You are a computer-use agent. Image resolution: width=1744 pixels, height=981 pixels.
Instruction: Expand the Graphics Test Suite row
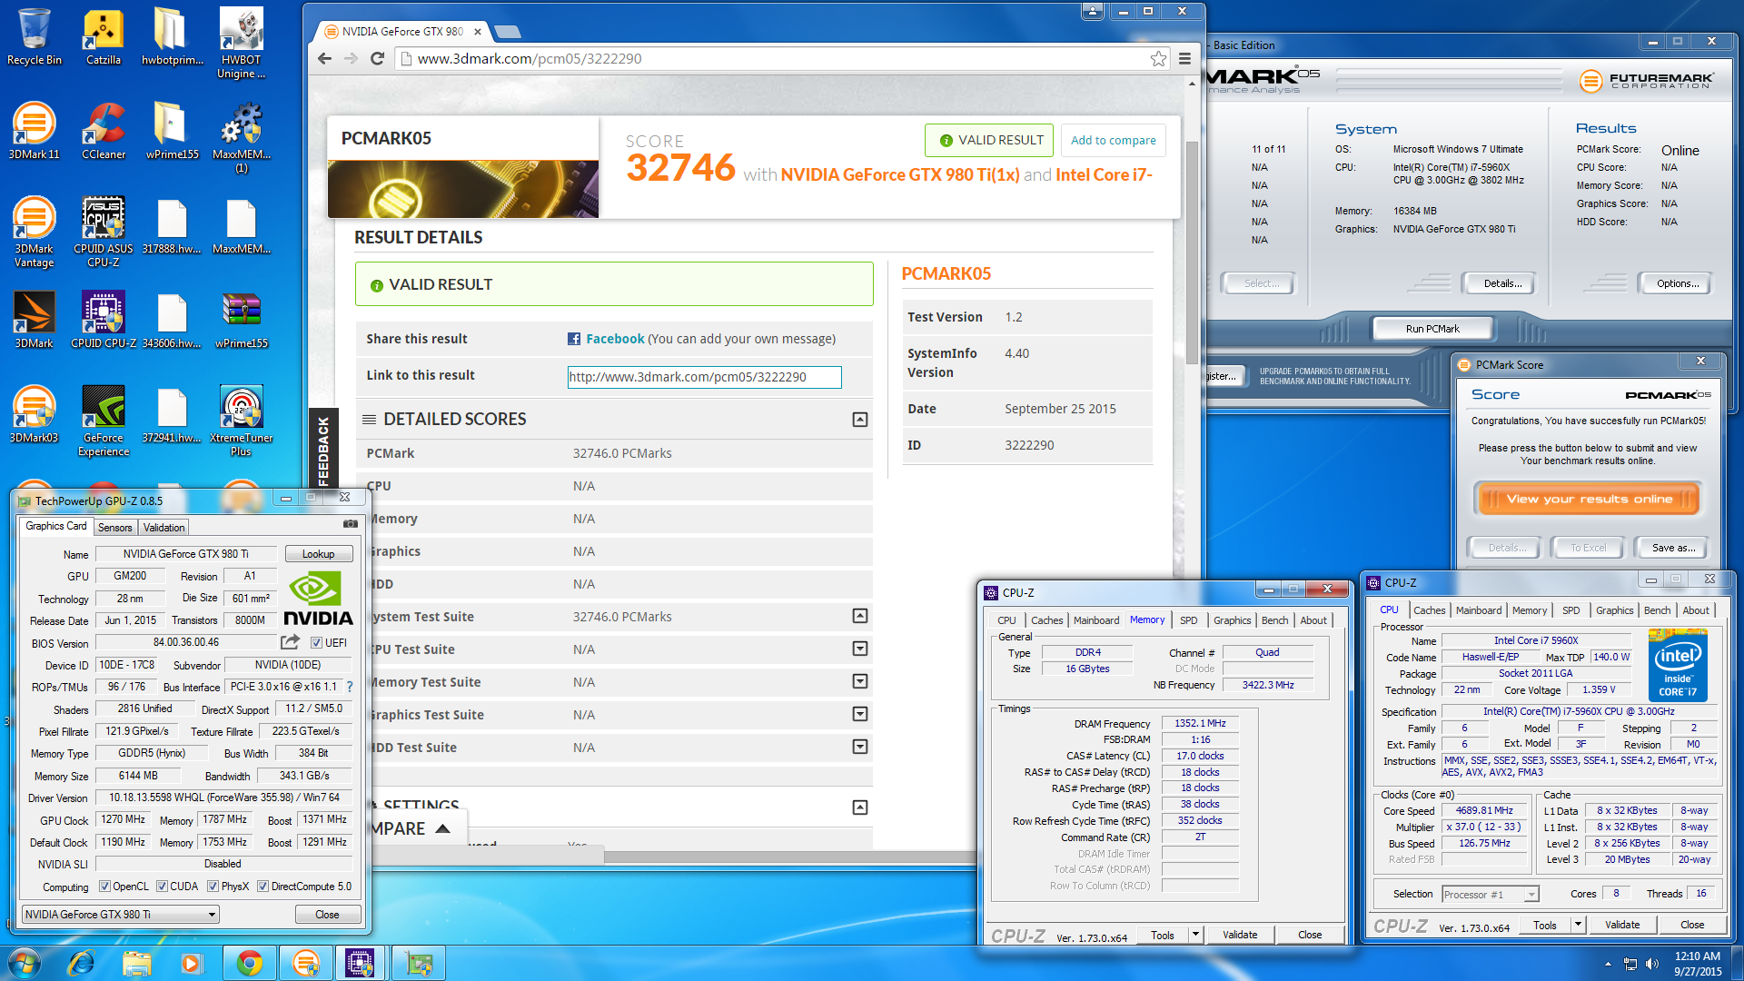859,715
